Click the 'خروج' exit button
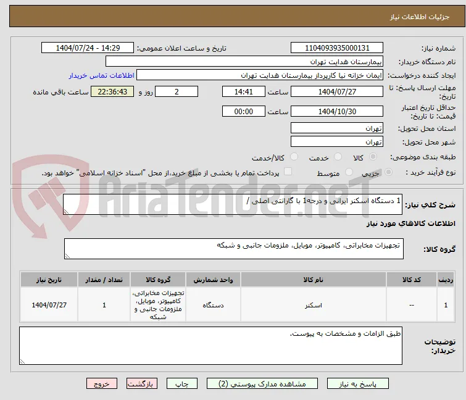This screenshot has height=400, width=466. click(x=102, y=384)
